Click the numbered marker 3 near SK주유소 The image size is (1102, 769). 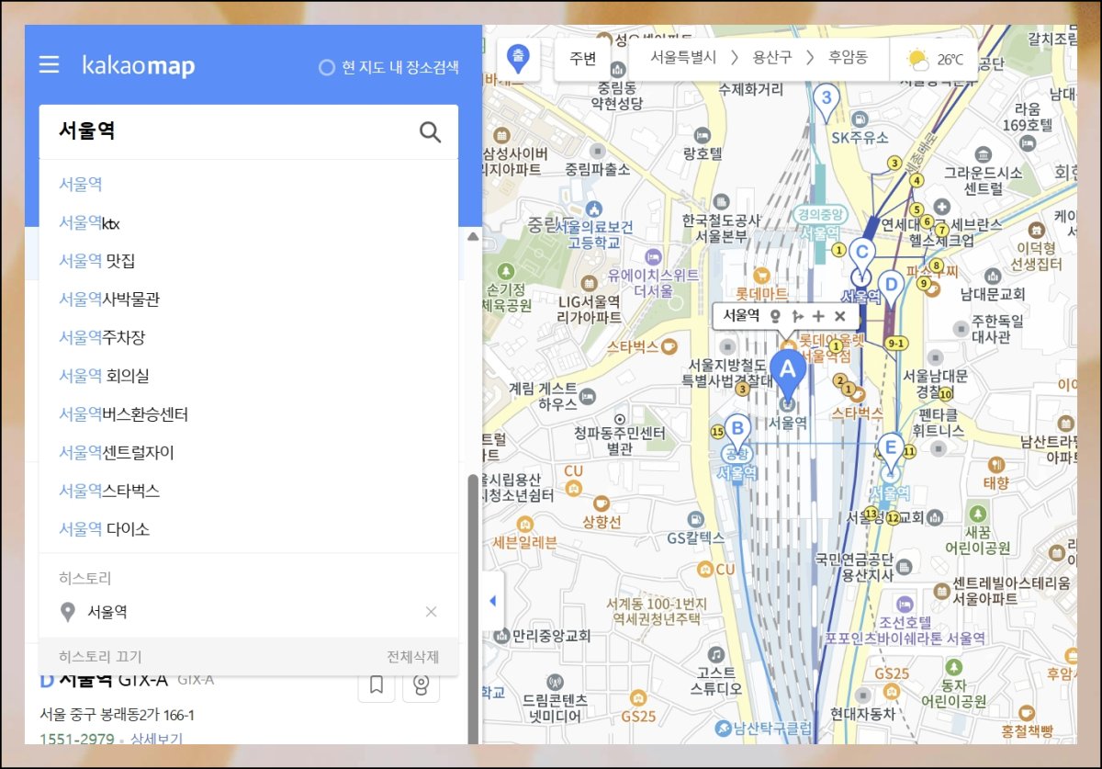tap(827, 100)
